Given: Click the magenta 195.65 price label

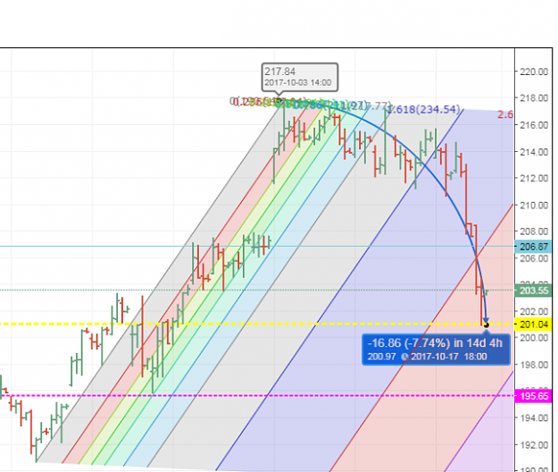Looking at the screenshot, I should point(533,396).
